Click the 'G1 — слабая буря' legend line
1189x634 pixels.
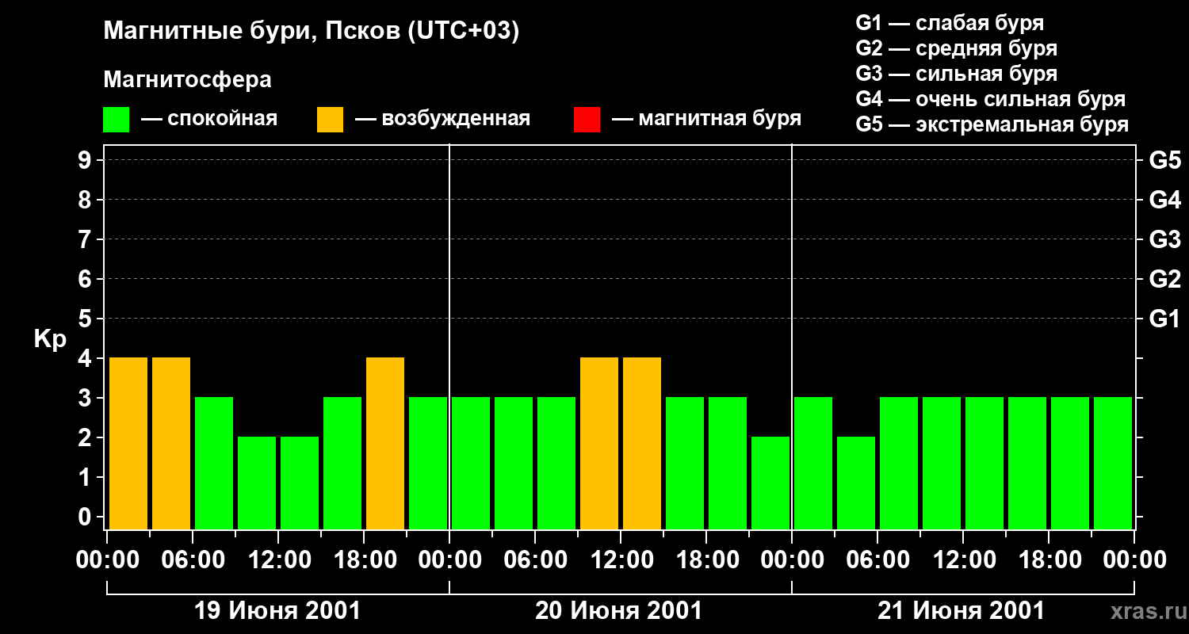pyautogui.click(x=950, y=23)
